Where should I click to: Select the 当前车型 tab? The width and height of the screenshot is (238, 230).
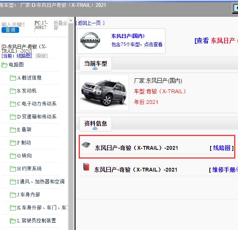pos(96,64)
